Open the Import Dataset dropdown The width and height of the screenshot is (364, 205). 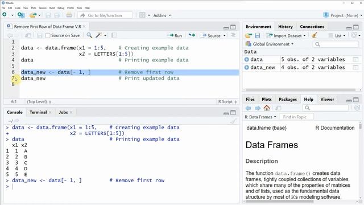tap(286, 35)
